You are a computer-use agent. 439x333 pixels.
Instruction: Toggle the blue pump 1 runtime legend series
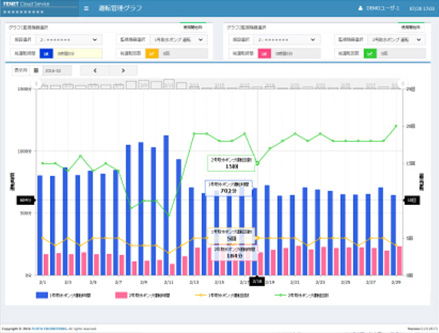tap(64, 295)
